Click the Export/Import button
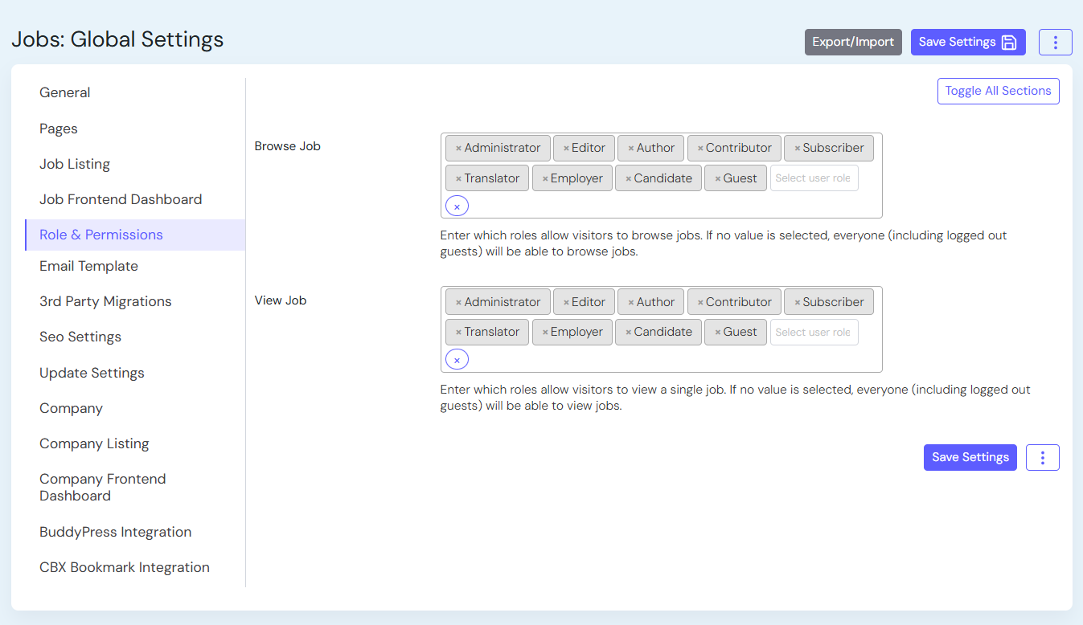 [852, 43]
